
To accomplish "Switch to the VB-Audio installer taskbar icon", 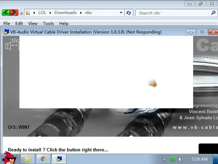I will tap(59, 159).
